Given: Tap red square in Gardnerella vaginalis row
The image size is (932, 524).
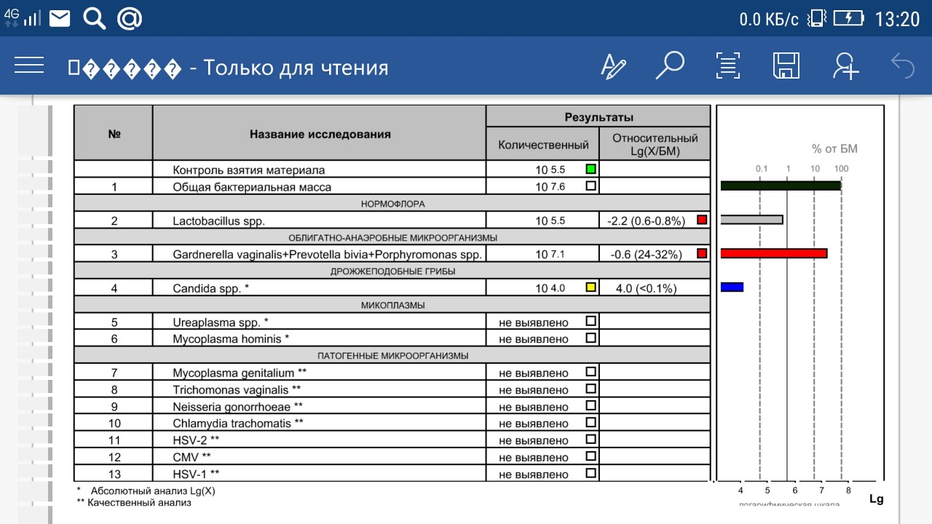Looking at the screenshot, I should coord(702,253).
